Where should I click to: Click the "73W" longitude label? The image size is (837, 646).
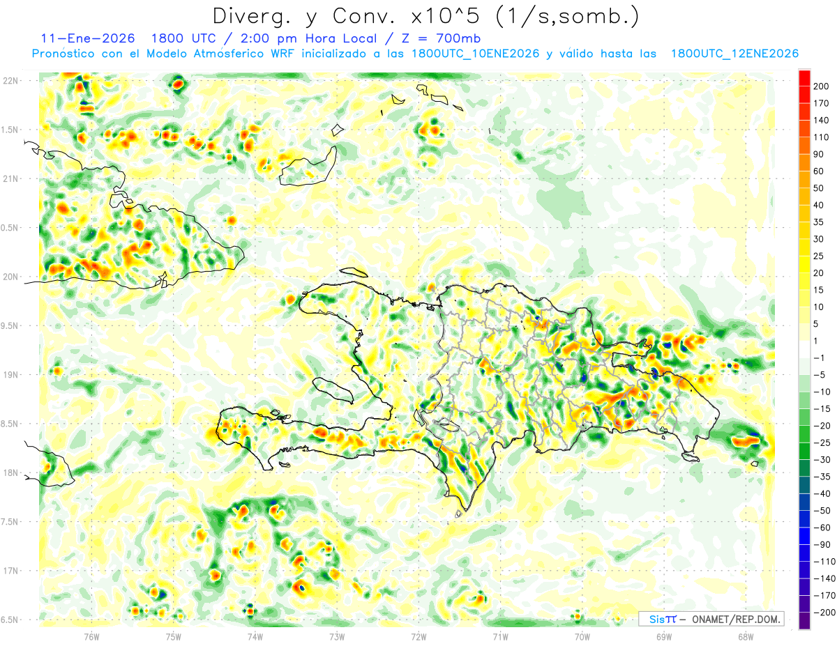tap(336, 636)
